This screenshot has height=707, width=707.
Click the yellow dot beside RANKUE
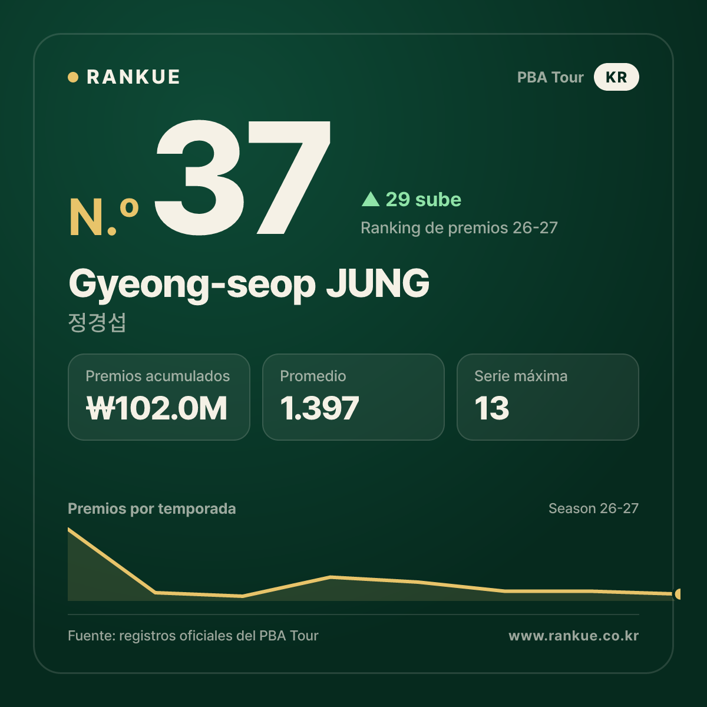pyautogui.click(x=73, y=77)
